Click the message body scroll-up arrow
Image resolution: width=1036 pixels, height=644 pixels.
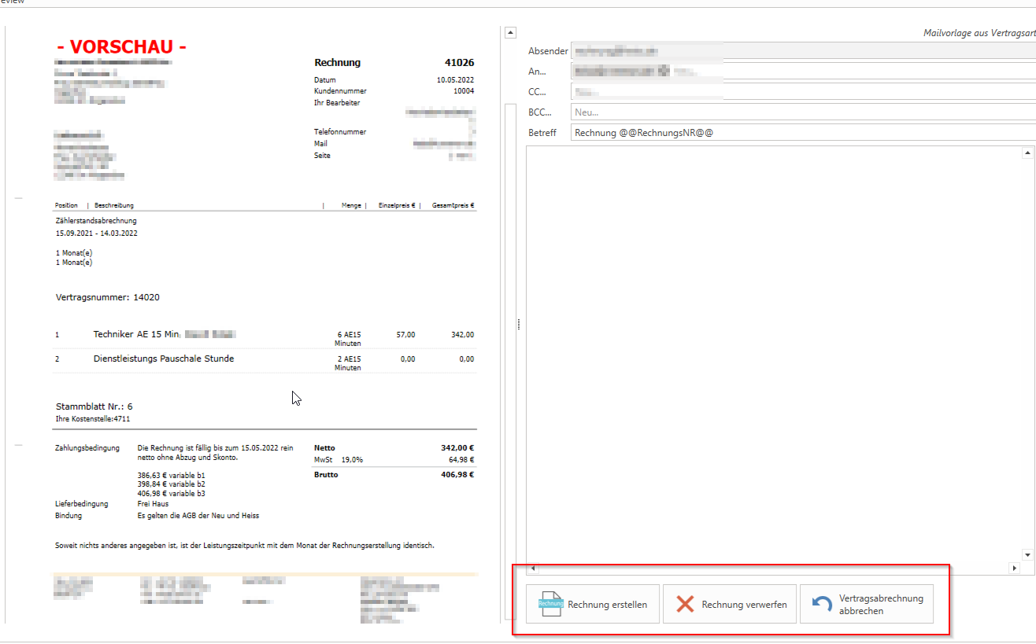pos(1027,153)
